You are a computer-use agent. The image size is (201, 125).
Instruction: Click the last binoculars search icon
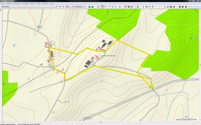[186, 7]
